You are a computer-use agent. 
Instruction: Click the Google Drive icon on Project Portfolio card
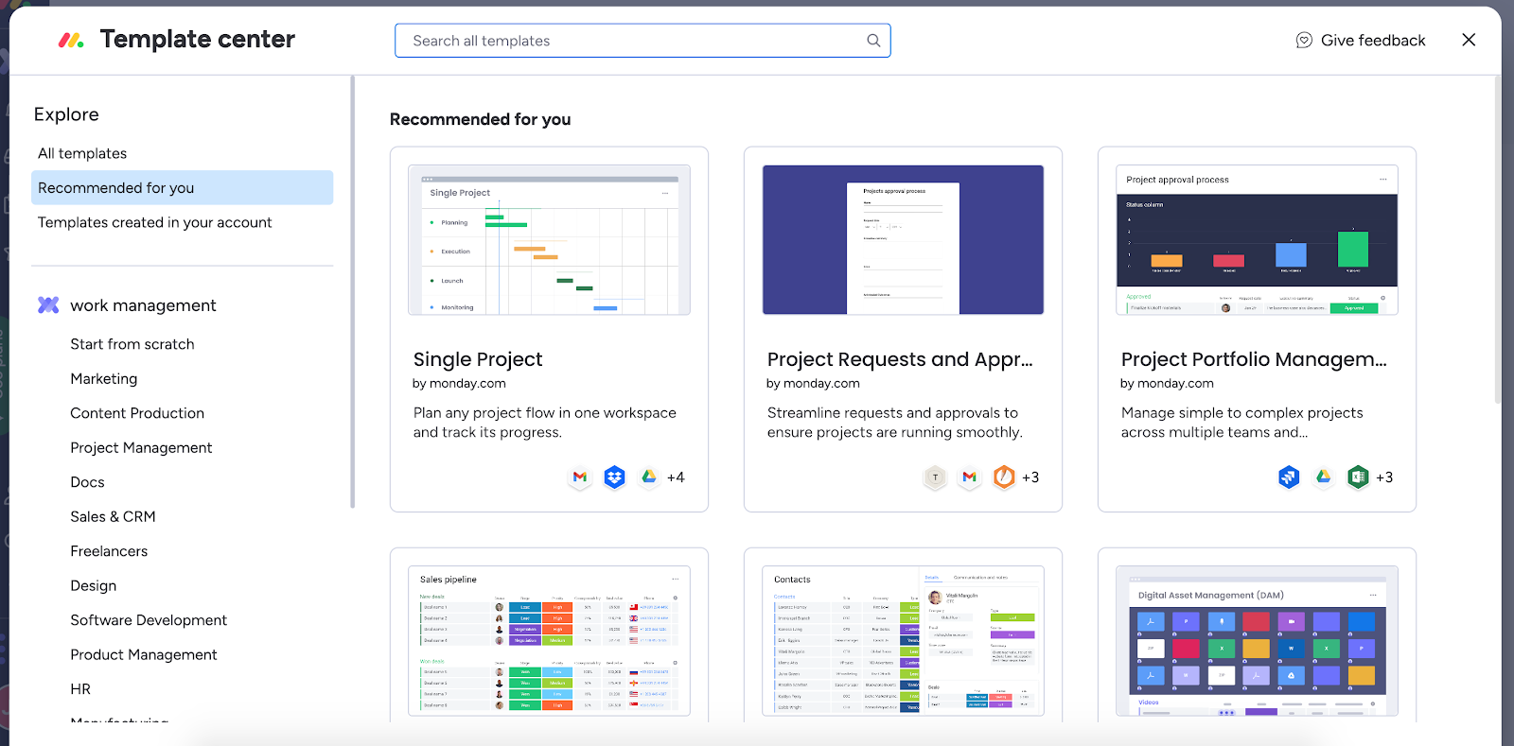1324,477
